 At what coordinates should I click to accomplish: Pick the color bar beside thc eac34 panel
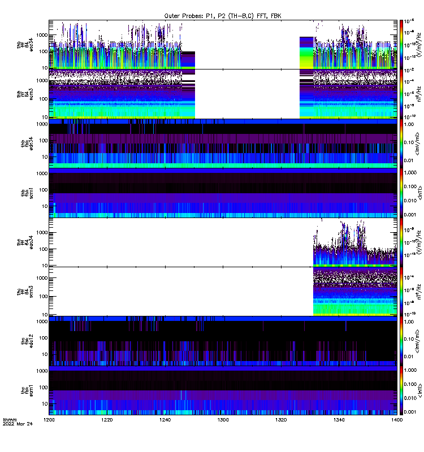tap(401, 242)
